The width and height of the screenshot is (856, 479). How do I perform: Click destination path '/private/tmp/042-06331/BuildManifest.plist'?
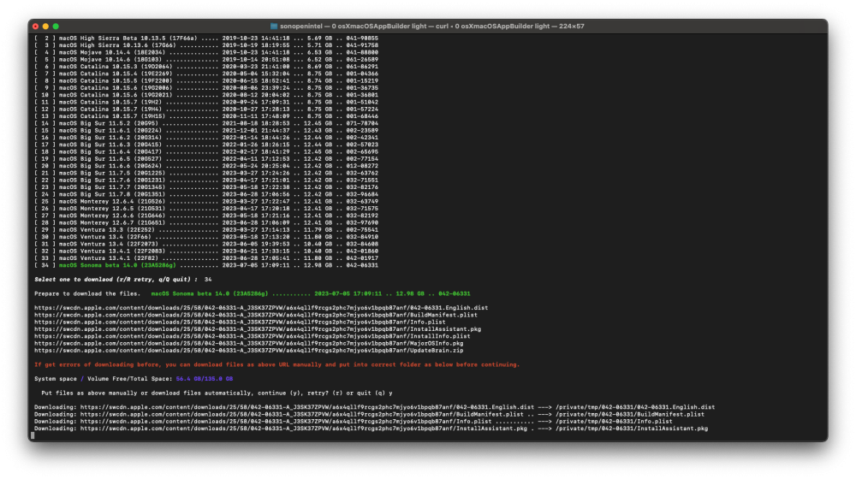[x=629, y=414]
